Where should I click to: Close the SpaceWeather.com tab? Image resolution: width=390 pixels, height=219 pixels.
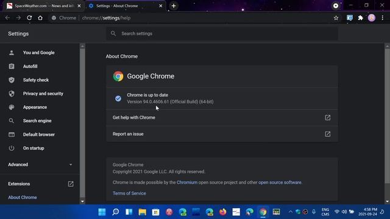[x=79, y=5]
